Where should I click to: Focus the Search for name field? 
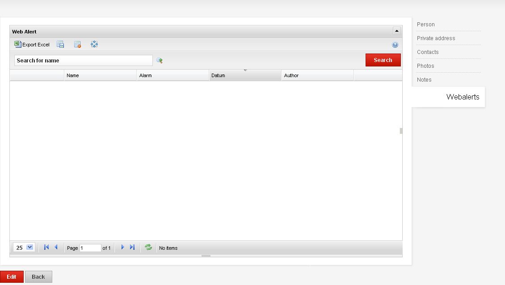coord(83,61)
